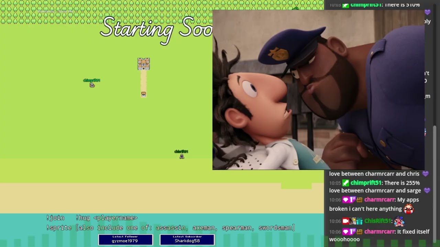Open chimprift51 username on the 510% message

coord(366,5)
